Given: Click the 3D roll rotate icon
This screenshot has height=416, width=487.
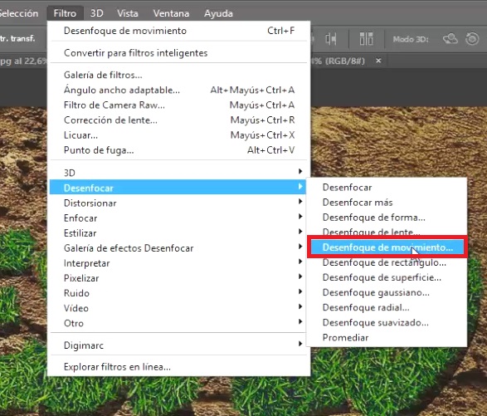Looking at the screenshot, I should coord(472,39).
